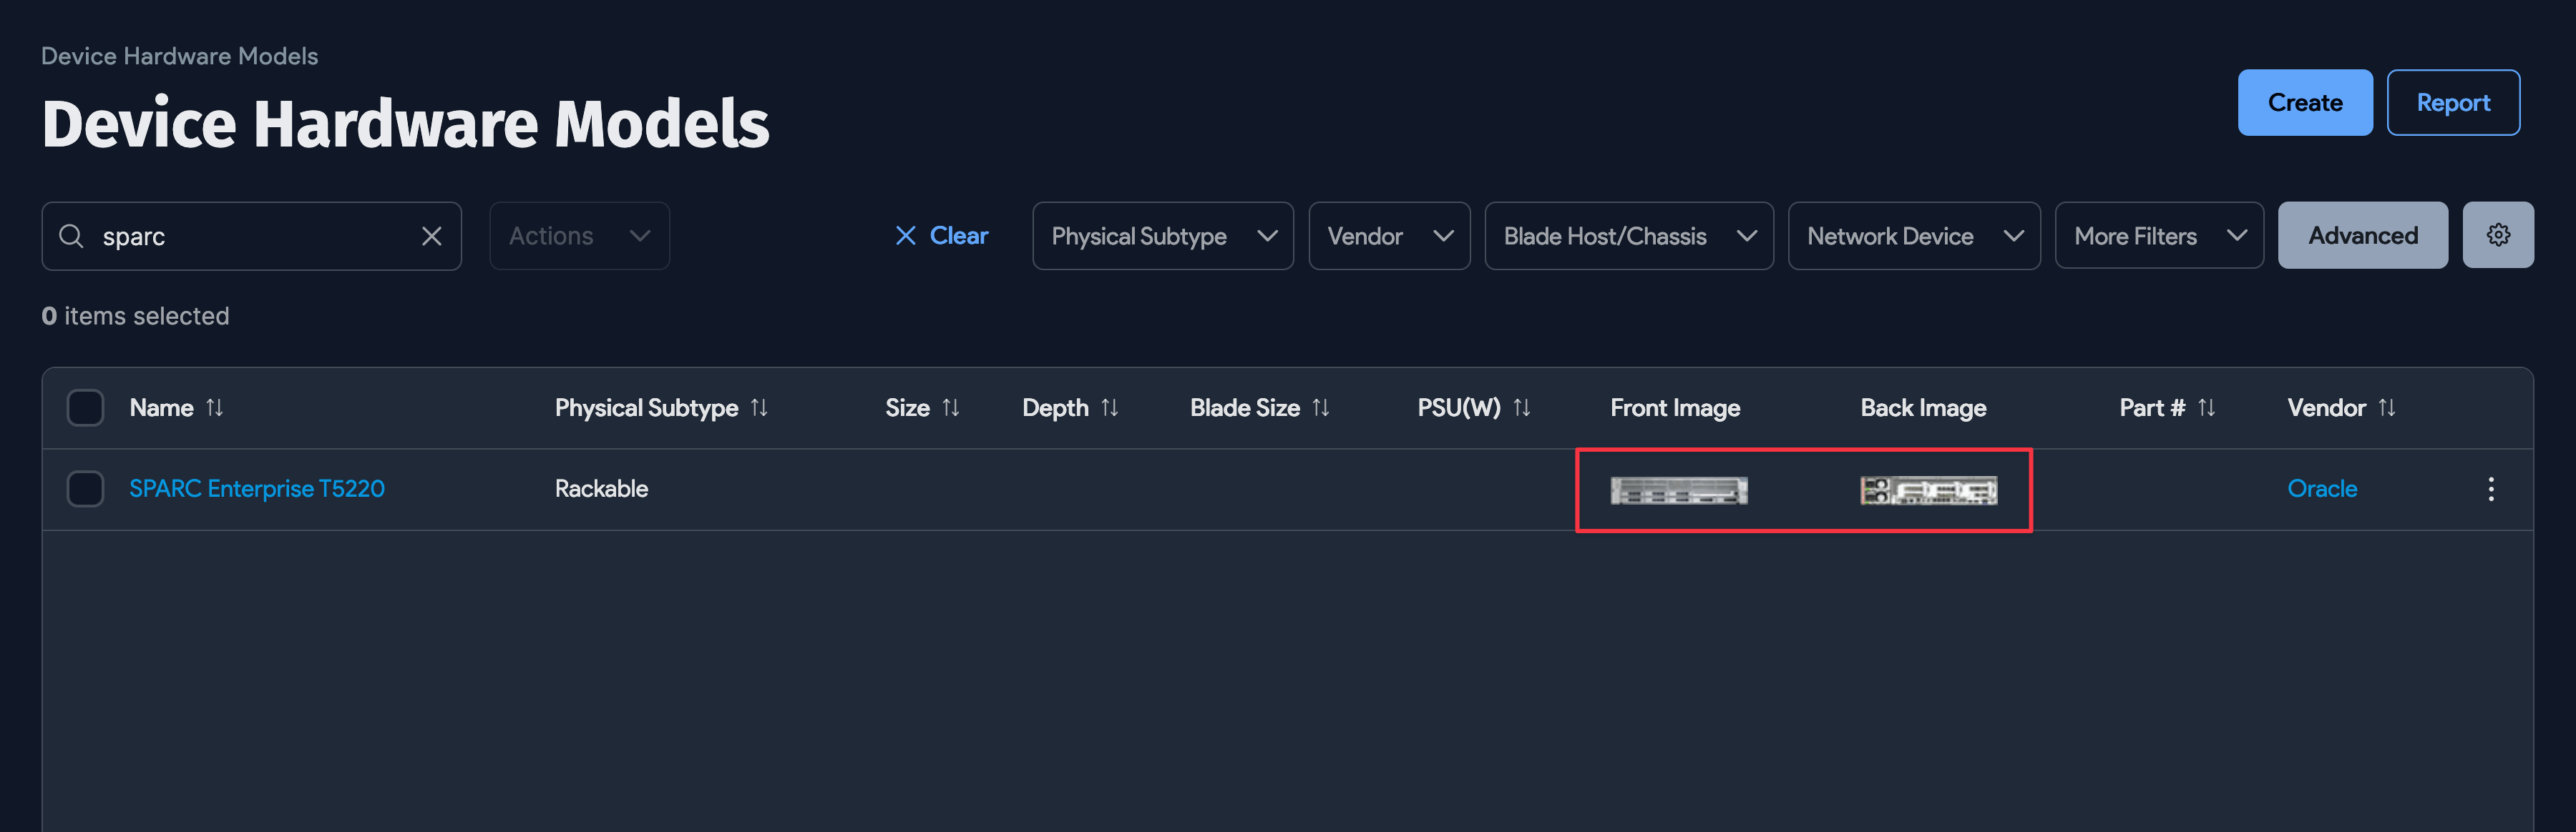Expand More Filters
The height and width of the screenshot is (832, 2576).
2159,236
